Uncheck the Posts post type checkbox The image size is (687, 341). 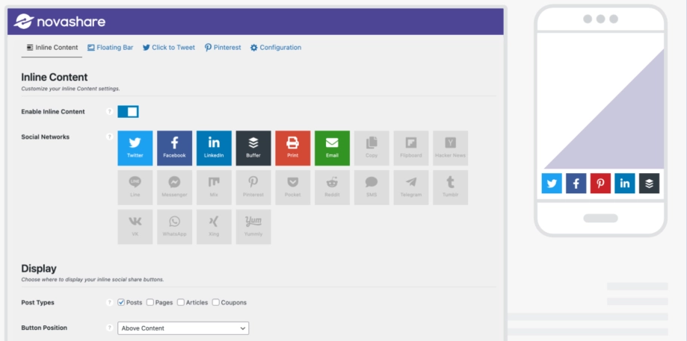(121, 302)
